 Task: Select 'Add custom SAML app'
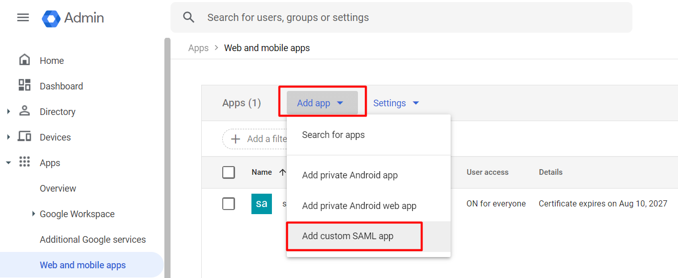(x=348, y=236)
